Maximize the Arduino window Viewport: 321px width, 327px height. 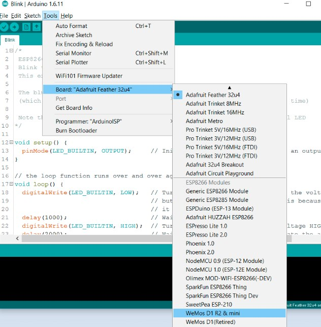click(x=308, y=4)
